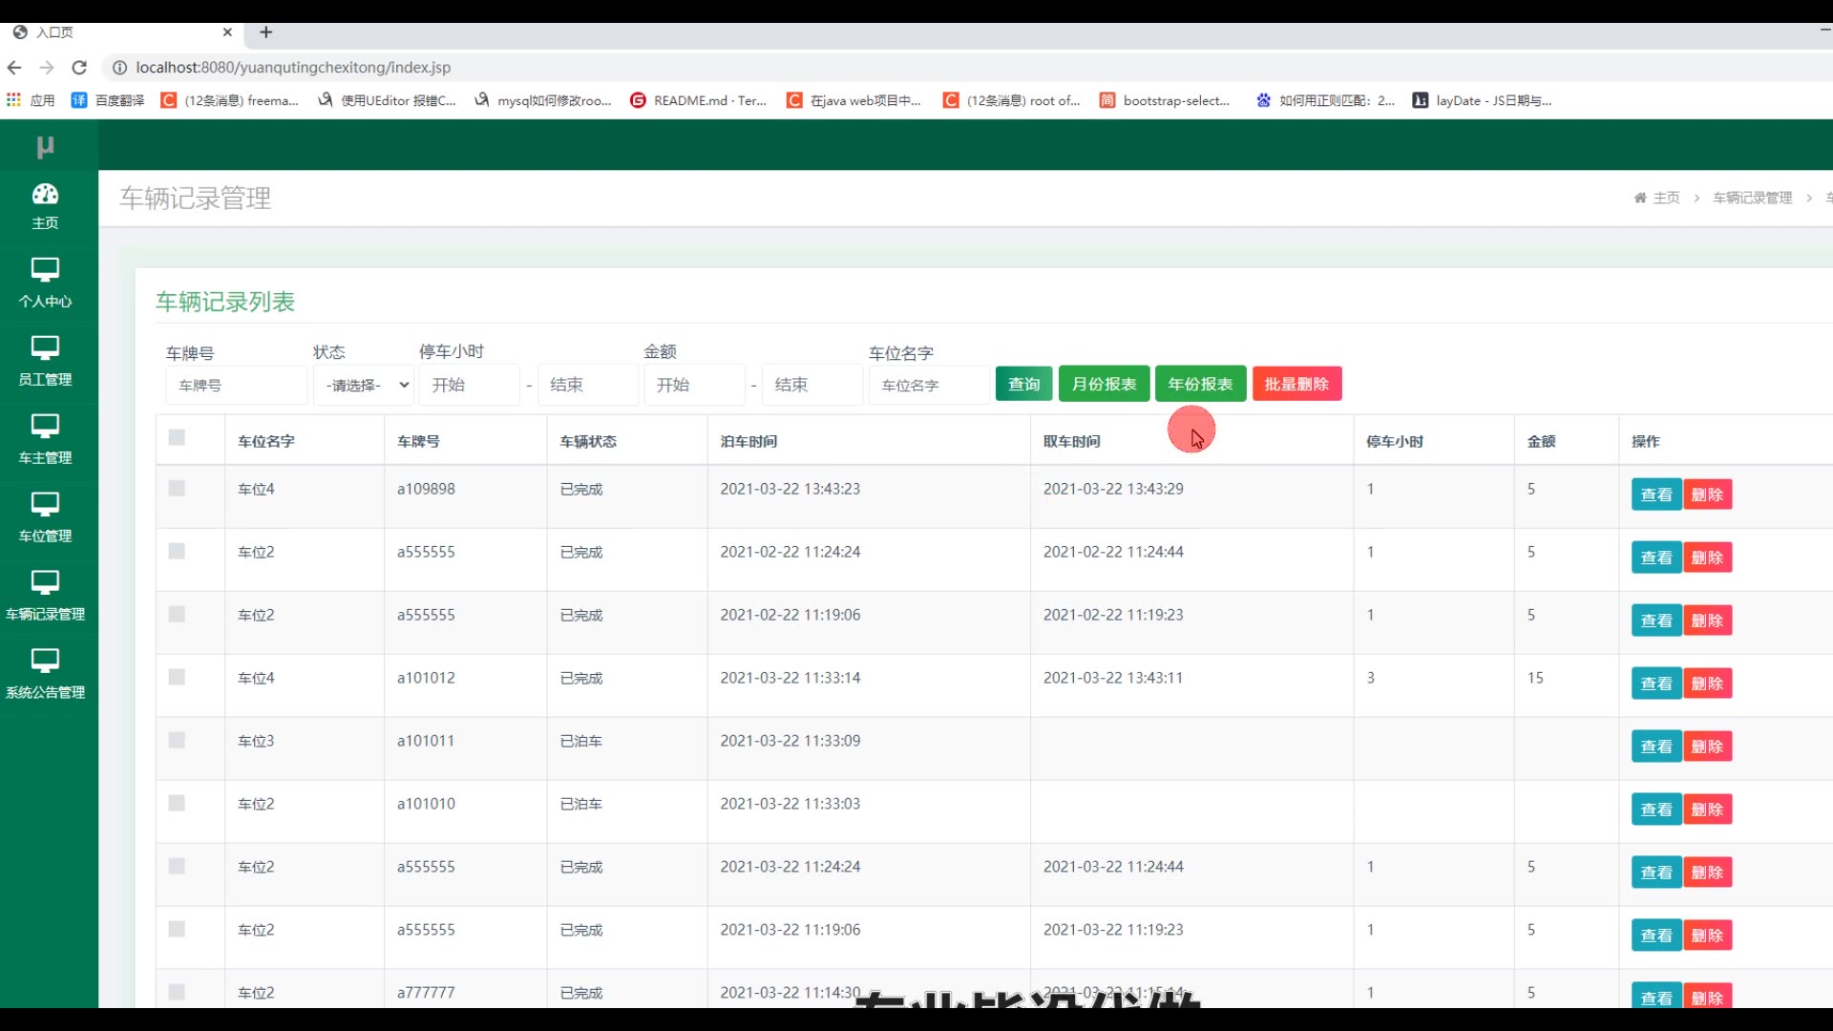This screenshot has width=1833, height=1031.
Task: Click the browser back arrow
Action: pos(14,68)
